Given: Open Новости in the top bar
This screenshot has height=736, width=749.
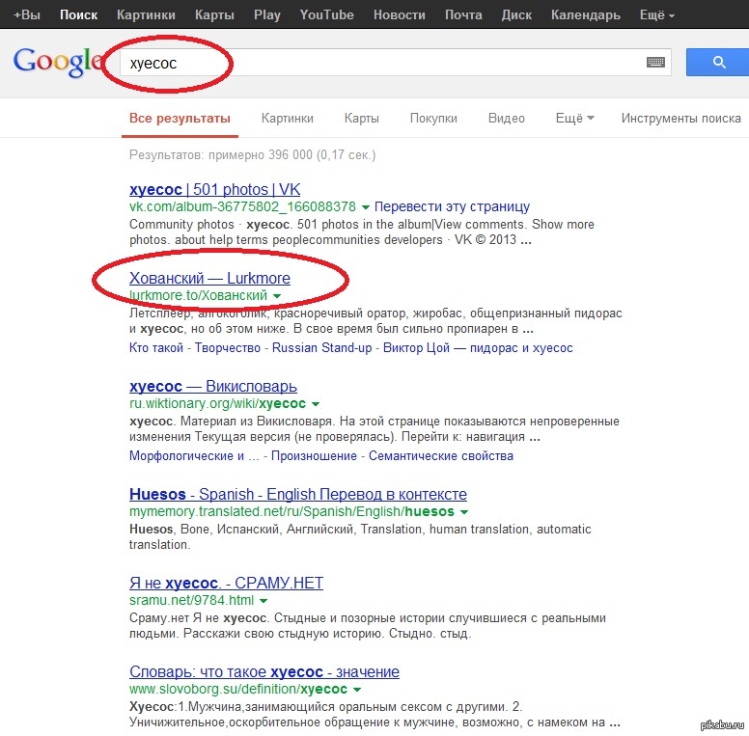Looking at the screenshot, I should 400,14.
